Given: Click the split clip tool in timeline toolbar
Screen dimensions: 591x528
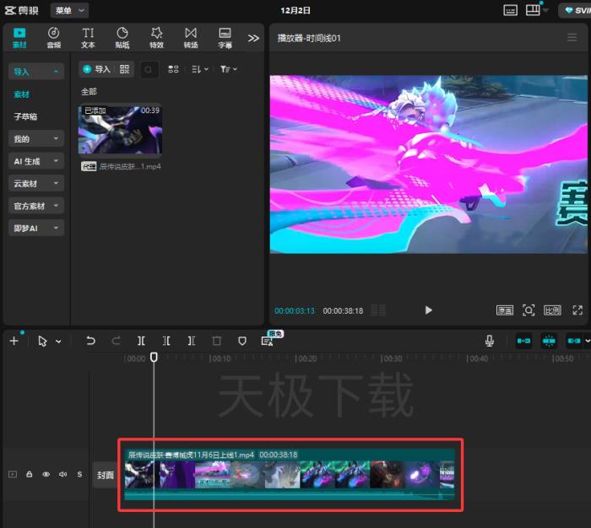Looking at the screenshot, I should point(141,341).
